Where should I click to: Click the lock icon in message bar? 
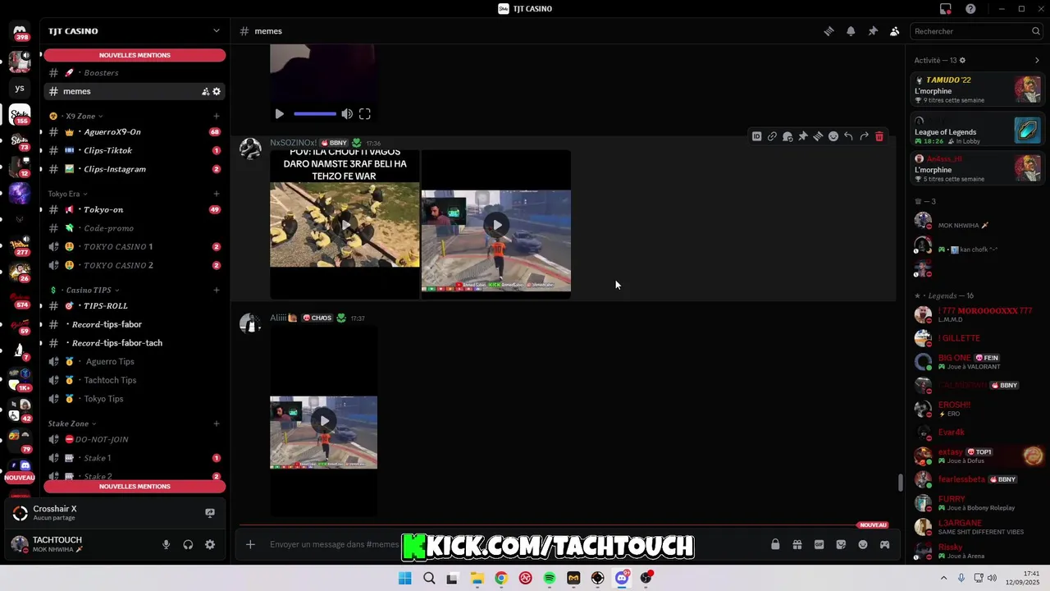775,544
